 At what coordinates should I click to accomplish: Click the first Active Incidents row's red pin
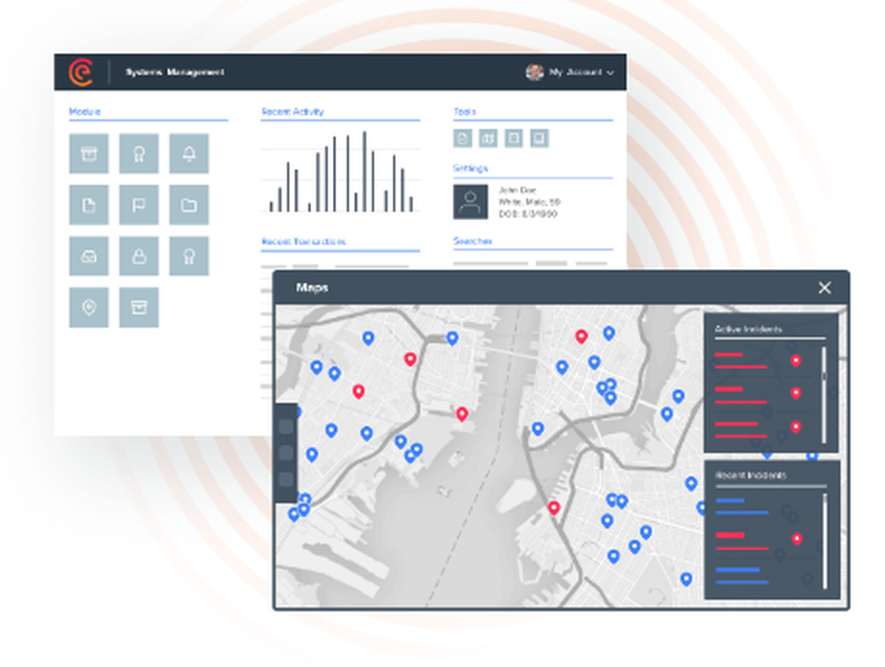[796, 361]
